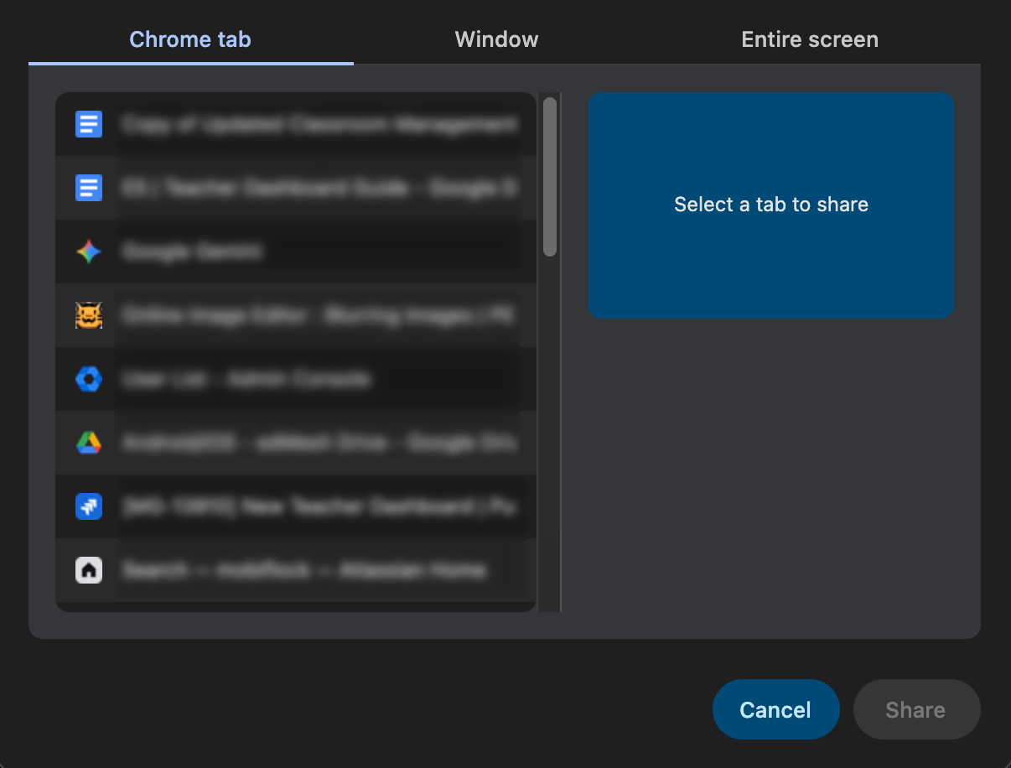Click the greyed-out Share button
The height and width of the screenshot is (768, 1011).
pos(915,710)
